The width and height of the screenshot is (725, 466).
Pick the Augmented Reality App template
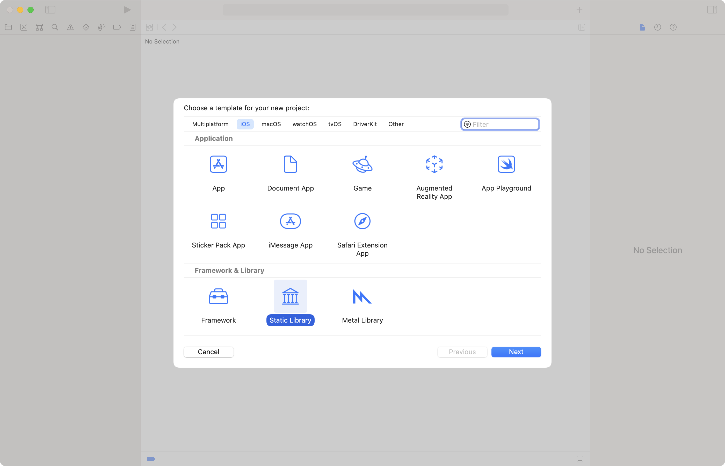pos(434,164)
